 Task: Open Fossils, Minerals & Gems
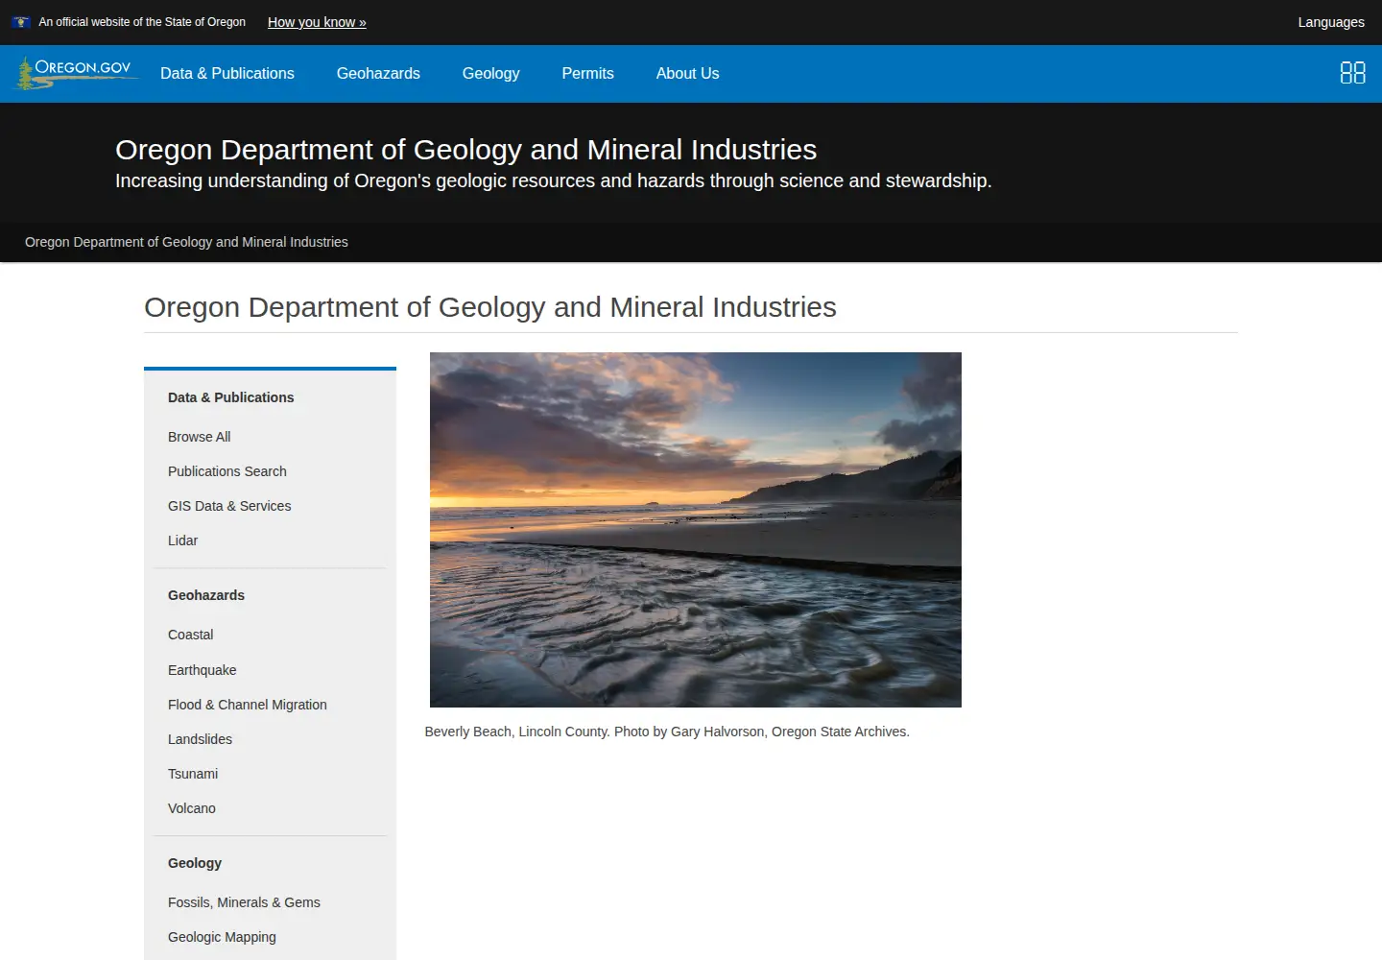pos(245,902)
